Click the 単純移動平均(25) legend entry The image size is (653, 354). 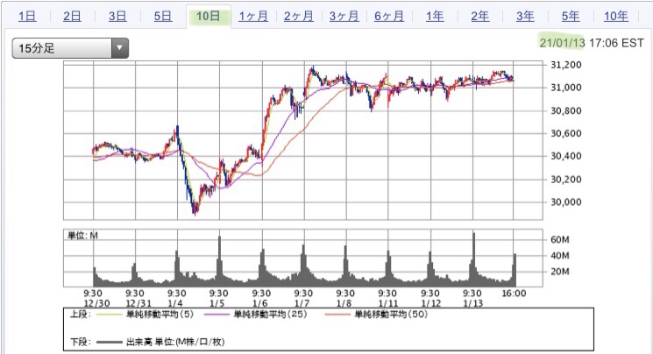click(256, 315)
